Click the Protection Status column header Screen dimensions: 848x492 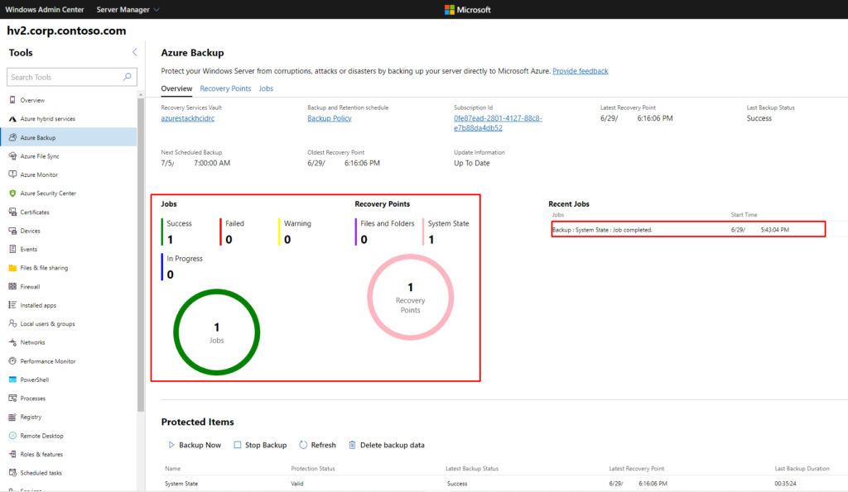tap(312, 468)
